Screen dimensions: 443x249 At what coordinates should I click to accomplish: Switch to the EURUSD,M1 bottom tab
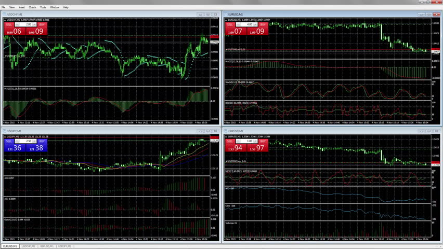coord(10,246)
